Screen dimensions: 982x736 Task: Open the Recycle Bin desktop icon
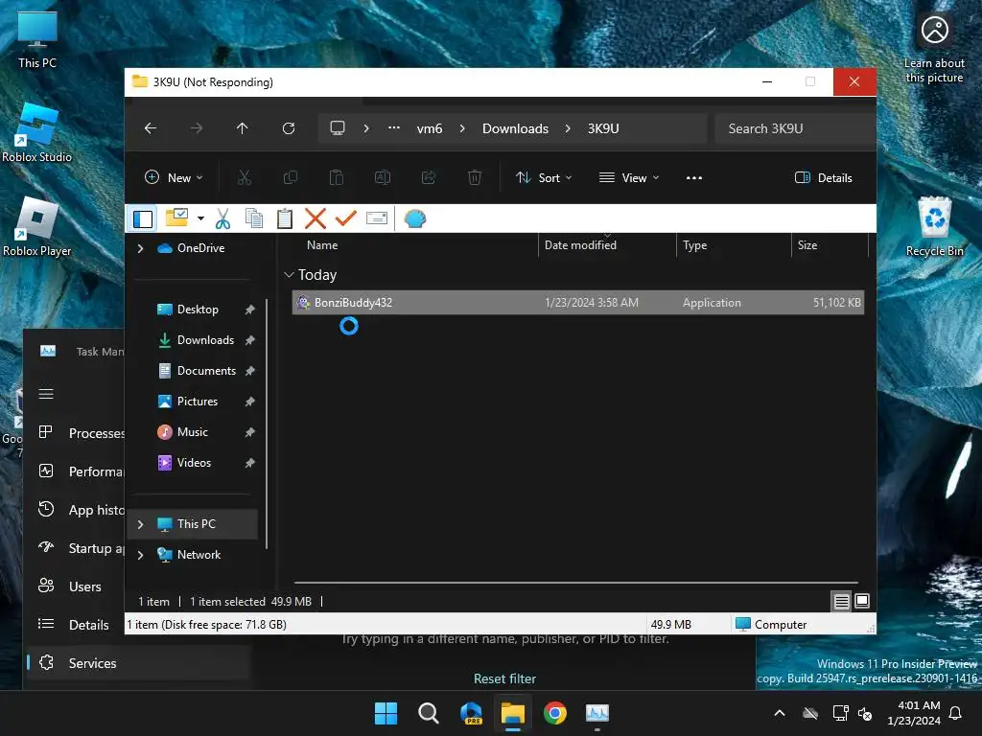pos(934,226)
